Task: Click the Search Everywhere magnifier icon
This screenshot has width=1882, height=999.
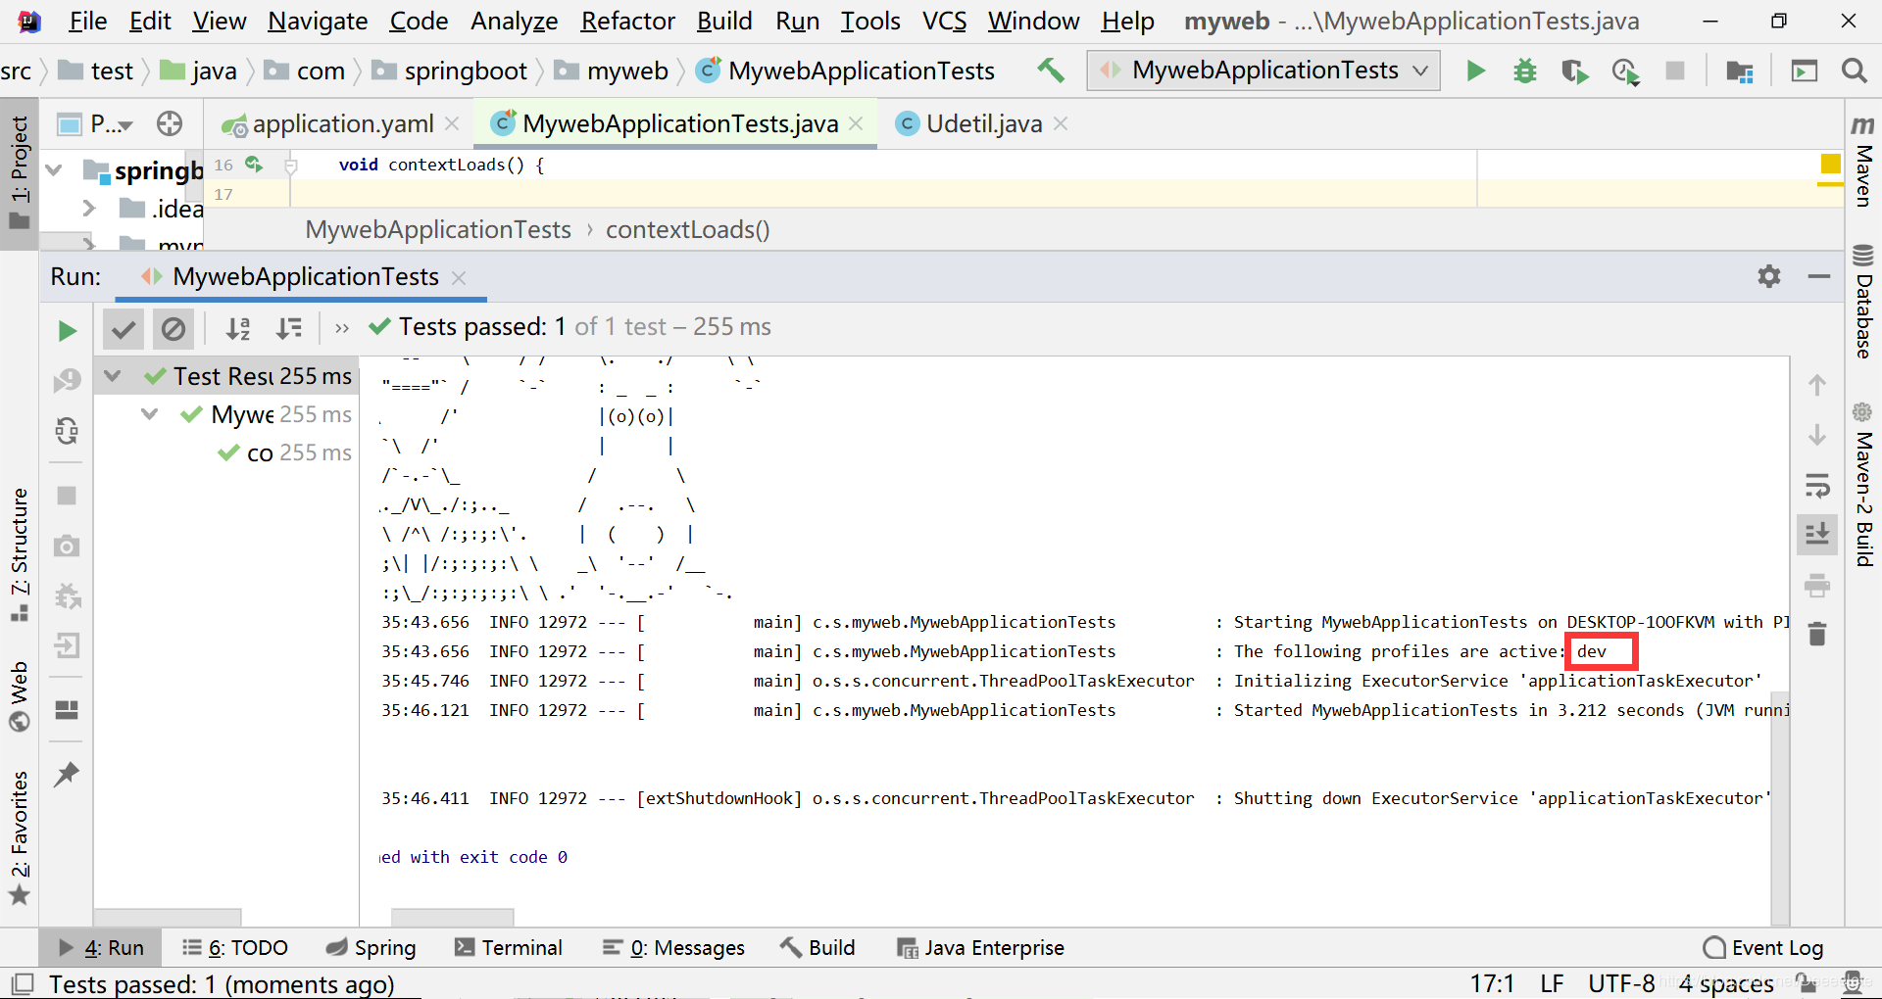Action: [x=1854, y=71]
